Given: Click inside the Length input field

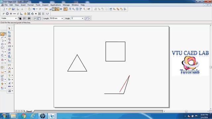Looking at the screenshot, I should [x=55, y=19].
